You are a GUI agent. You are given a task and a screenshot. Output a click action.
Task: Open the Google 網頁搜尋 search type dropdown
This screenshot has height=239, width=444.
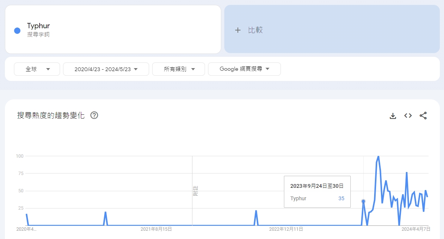244,69
